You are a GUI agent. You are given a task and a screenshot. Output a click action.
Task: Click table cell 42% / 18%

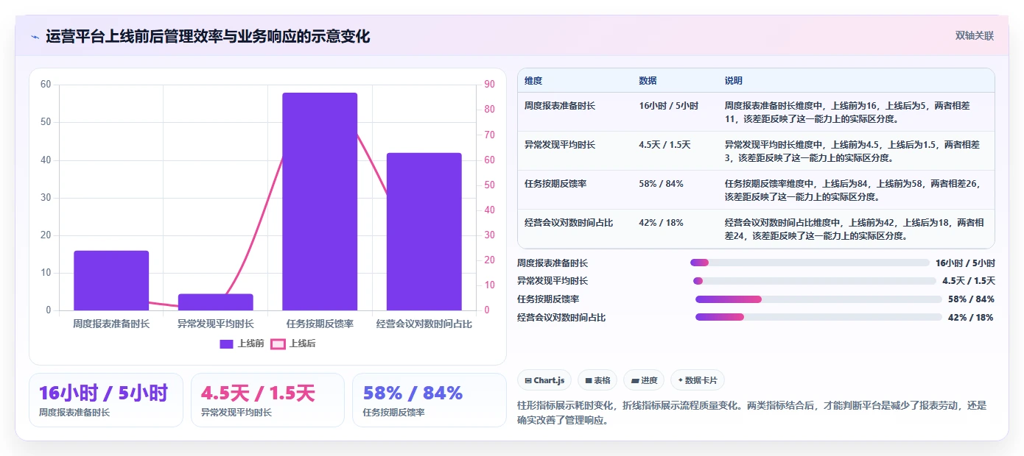pos(661,223)
